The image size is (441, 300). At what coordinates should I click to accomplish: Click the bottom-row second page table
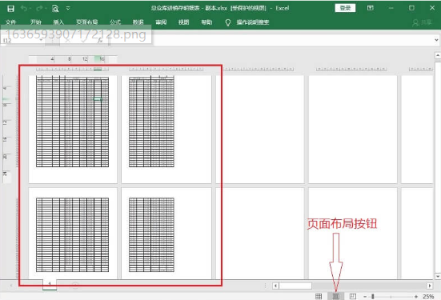pos(151,234)
